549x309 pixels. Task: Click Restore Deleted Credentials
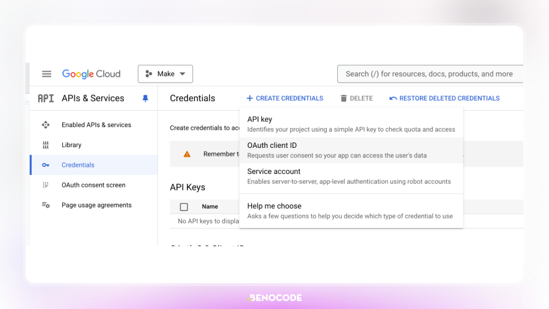click(x=444, y=98)
